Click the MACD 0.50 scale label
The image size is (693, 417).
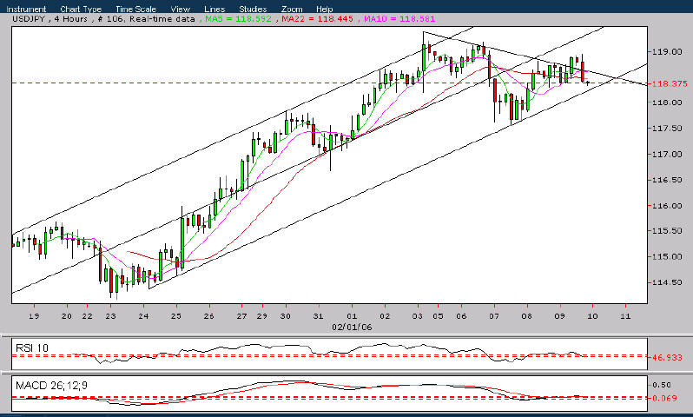click(x=662, y=385)
